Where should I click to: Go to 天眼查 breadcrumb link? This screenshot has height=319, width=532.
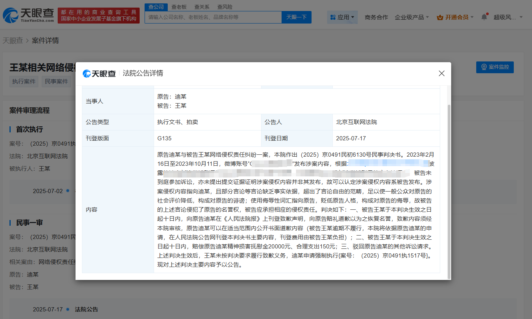pyautogui.click(x=13, y=41)
